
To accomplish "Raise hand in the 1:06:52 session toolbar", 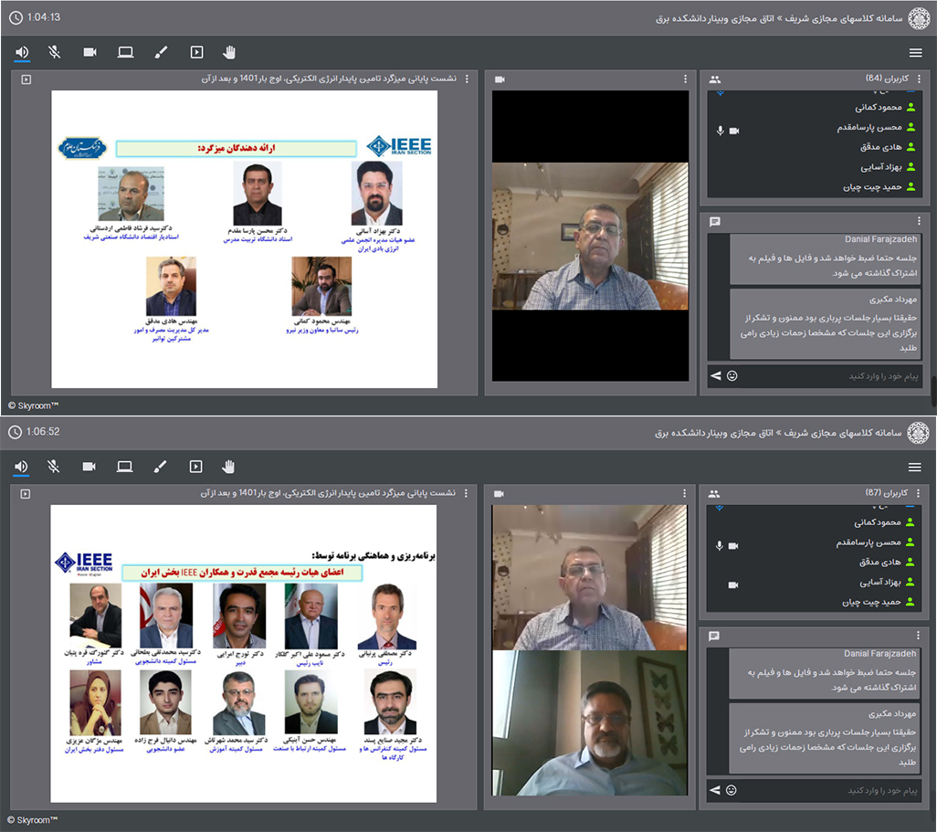I will pyautogui.click(x=228, y=467).
